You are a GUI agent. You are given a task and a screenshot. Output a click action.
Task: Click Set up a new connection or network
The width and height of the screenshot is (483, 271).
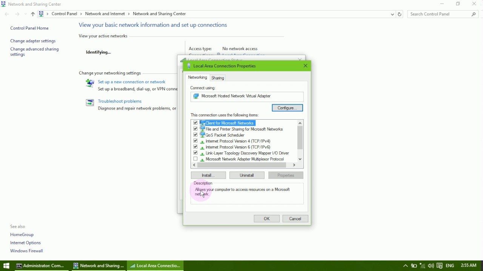[x=132, y=82]
